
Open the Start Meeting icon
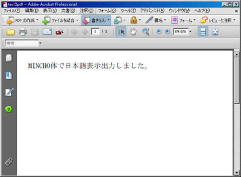(x=117, y=20)
